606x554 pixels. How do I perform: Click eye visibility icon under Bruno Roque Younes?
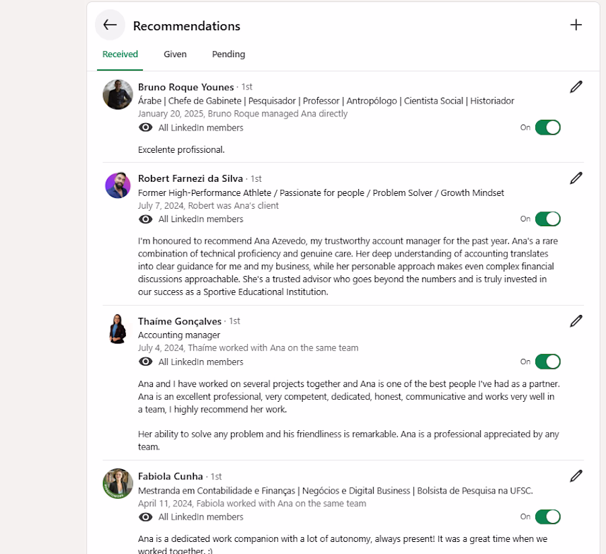click(145, 128)
